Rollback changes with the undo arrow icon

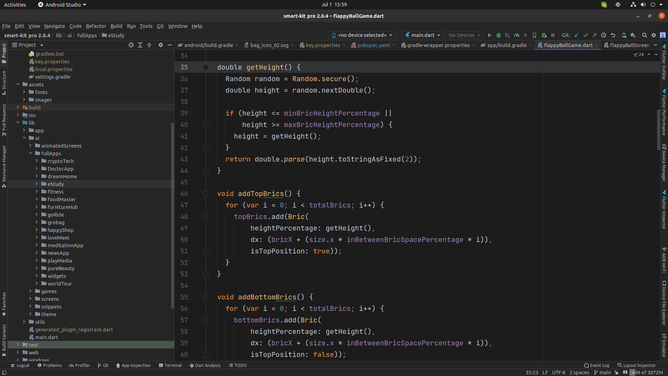point(613,35)
